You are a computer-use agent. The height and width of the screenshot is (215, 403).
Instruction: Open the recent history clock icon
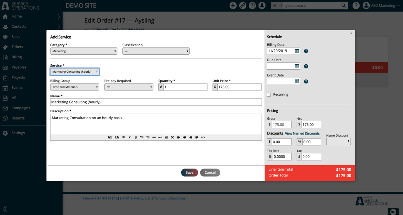click(x=252, y=6)
